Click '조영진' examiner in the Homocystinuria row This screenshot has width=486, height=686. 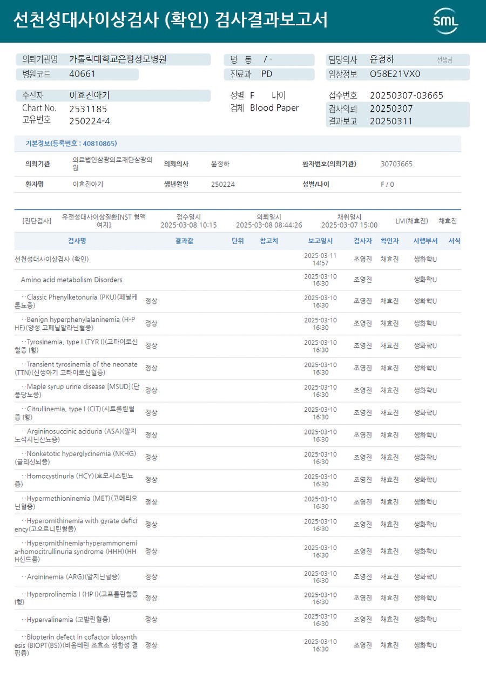(363, 480)
